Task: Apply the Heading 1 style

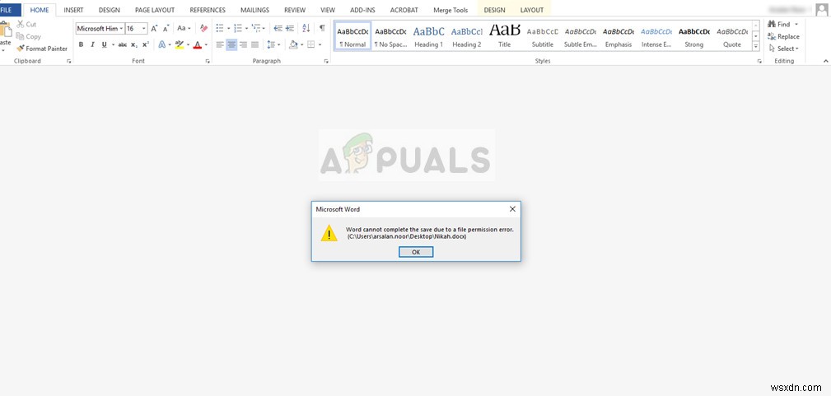Action: point(429,36)
